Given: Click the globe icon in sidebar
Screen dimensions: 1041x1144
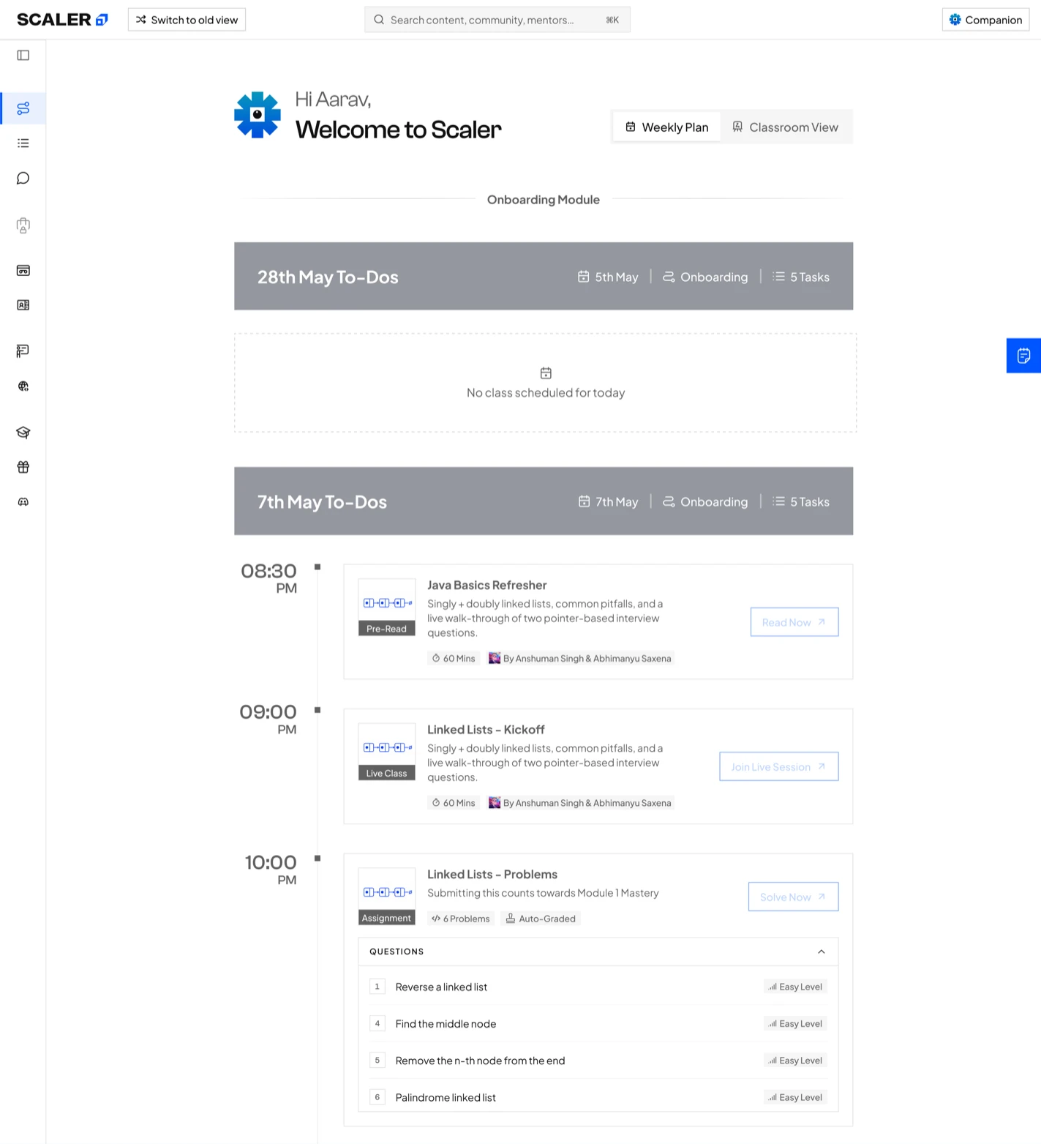Looking at the screenshot, I should coord(23,386).
